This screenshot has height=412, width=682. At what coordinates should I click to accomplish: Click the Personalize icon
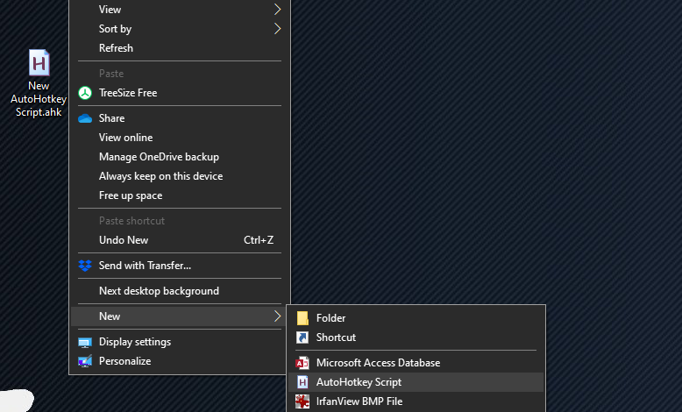(x=85, y=361)
